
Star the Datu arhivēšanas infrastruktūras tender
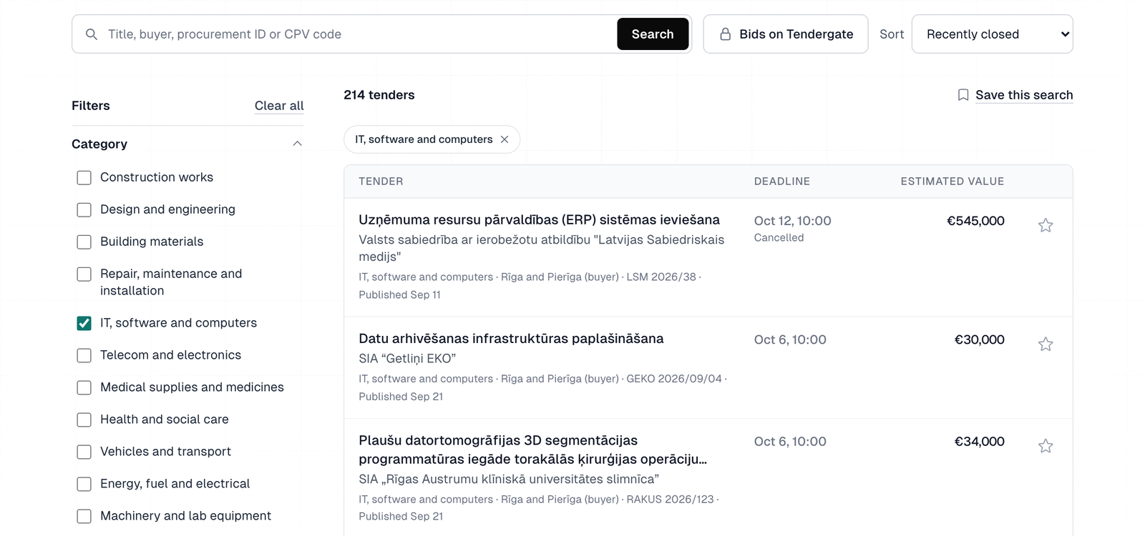click(1046, 344)
